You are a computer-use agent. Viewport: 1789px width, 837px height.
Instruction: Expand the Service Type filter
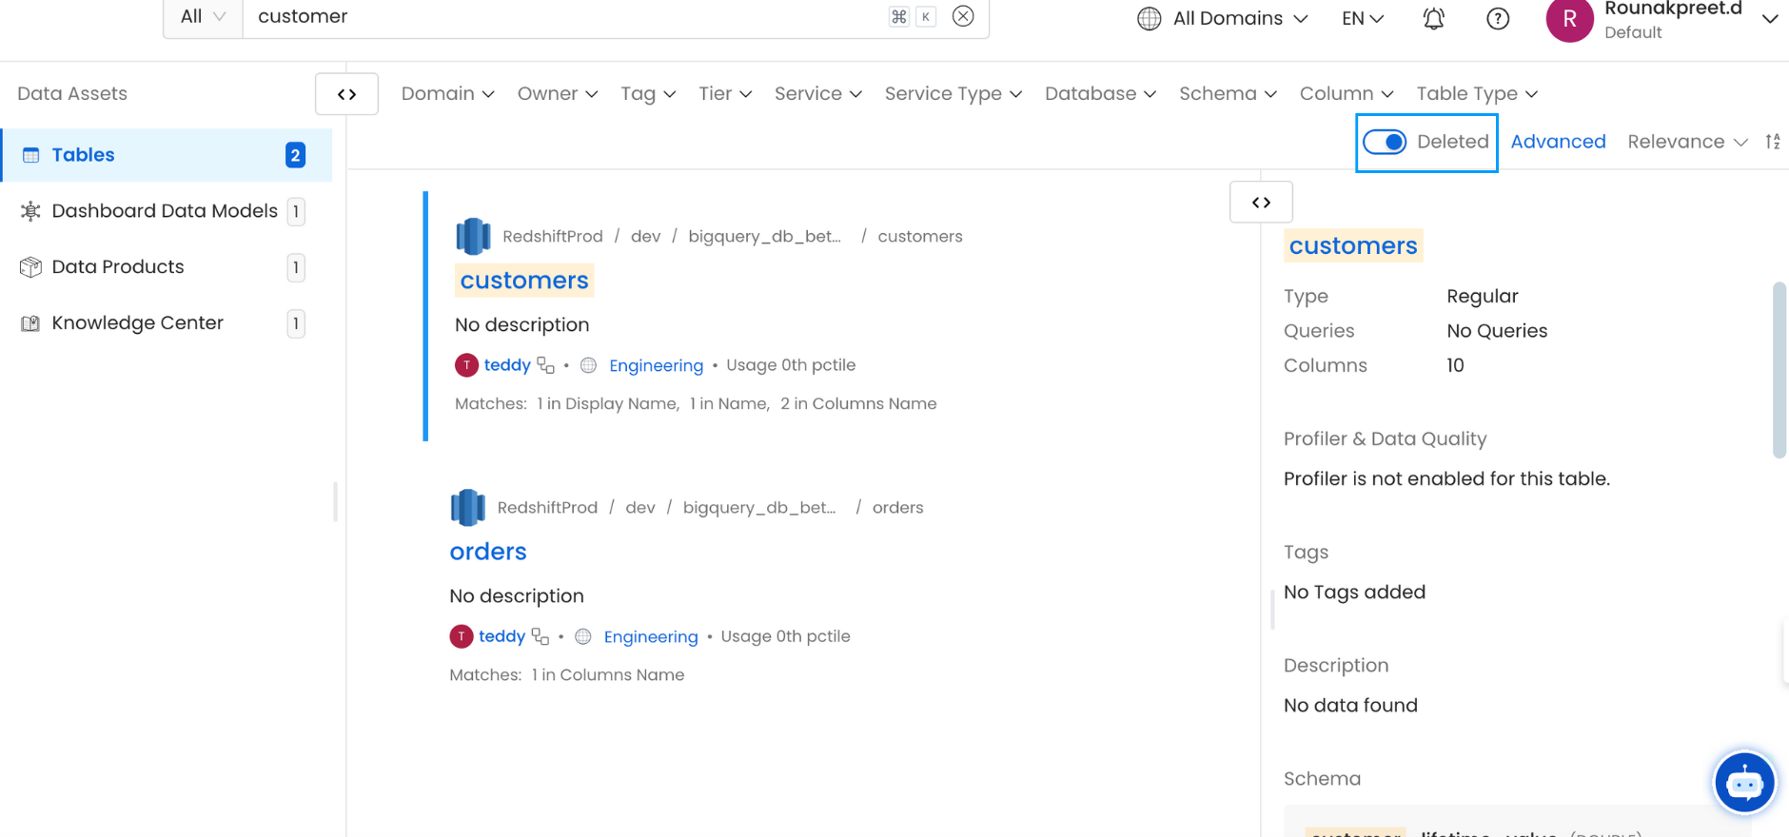(x=953, y=94)
